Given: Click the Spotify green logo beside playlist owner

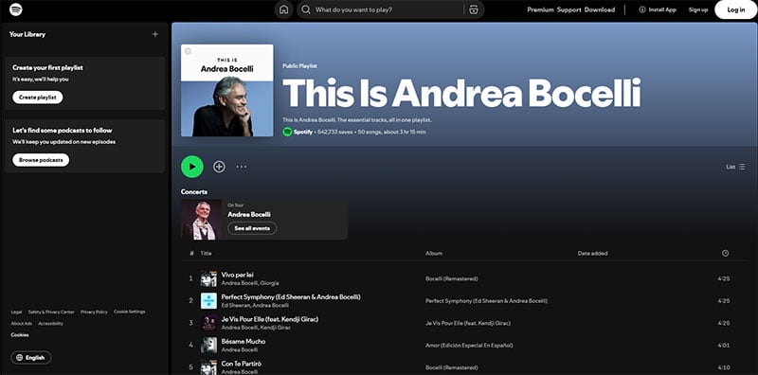Looking at the screenshot, I should (287, 132).
